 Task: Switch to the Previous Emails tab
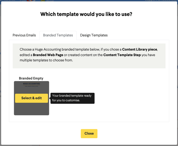[x=24, y=35]
